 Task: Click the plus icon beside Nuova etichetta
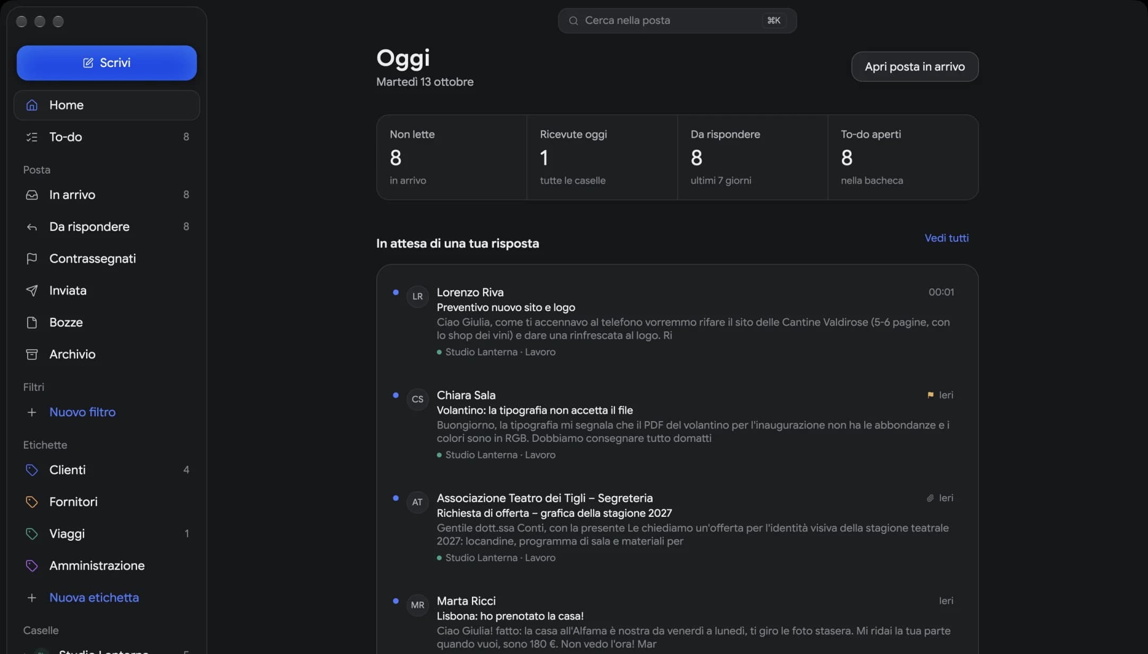click(x=32, y=598)
